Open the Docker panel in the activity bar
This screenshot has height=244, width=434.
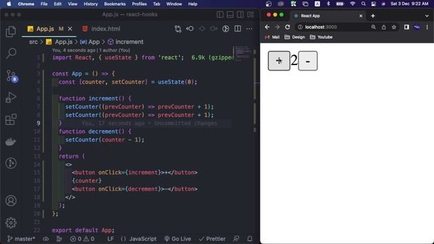pyautogui.click(x=11, y=142)
